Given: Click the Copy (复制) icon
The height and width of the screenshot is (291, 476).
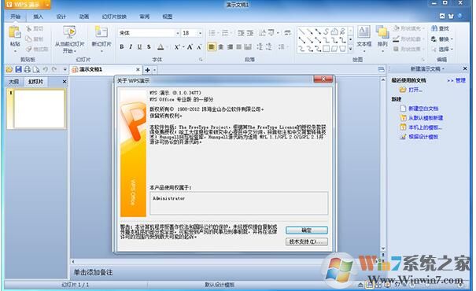Looking at the screenshot, I should 29,39.
